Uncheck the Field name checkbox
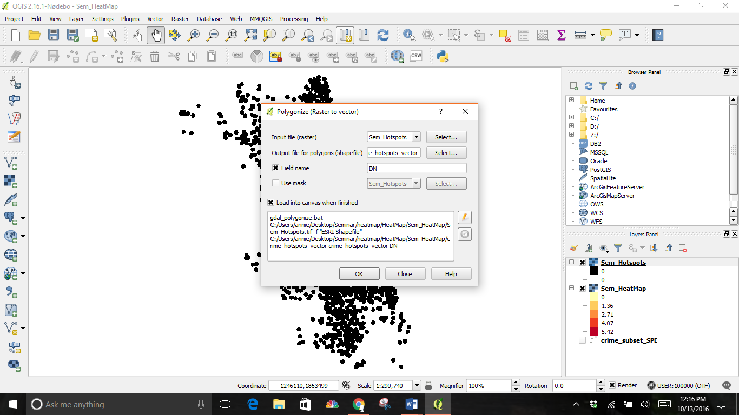Image resolution: width=739 pixels, height=415 pixels. tap(275, 168)
